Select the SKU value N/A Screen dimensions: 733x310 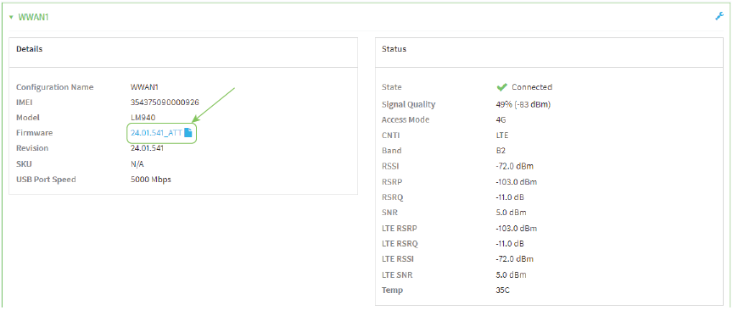(x=137, y=163)
